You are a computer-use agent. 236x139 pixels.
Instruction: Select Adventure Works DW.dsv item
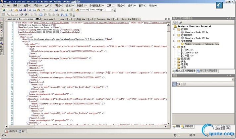(197, 38)
